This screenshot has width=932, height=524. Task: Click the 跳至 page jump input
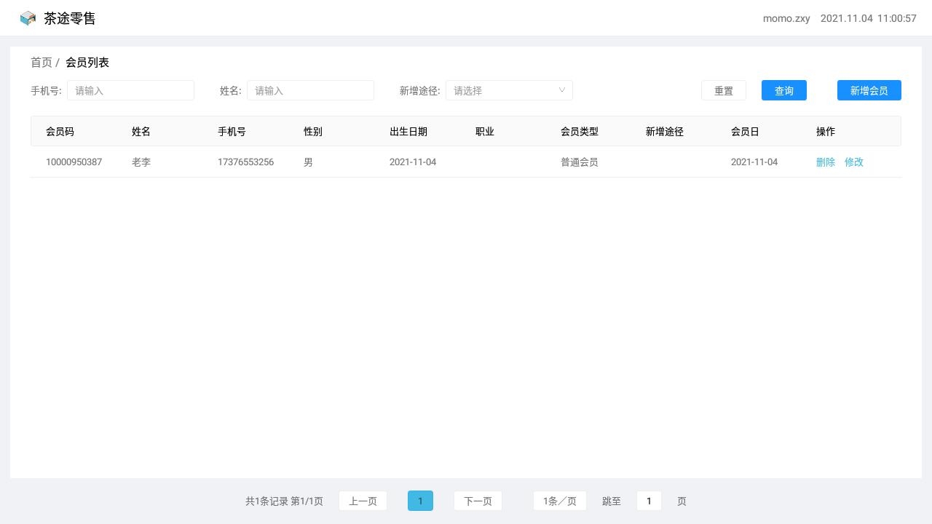pyautogui.click(x=648, y=501)
